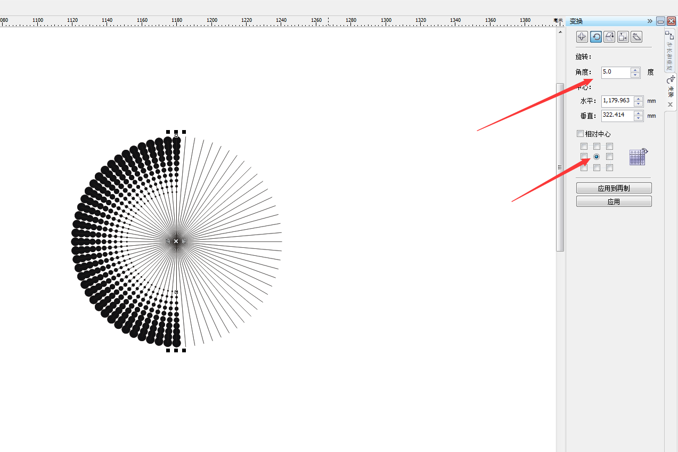Check the top-left anchor point box

pos(584,147)
